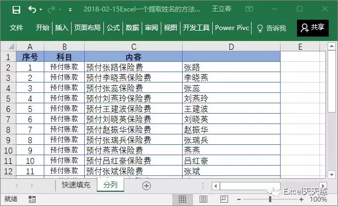The height and width of the screenshot is (206, 338).
Task: Click the name cell 张路 in column D
Action: tap(231, 67)
